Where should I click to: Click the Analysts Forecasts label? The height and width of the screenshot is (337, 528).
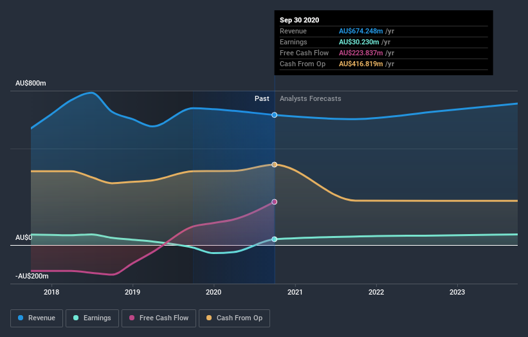point(311,98)
